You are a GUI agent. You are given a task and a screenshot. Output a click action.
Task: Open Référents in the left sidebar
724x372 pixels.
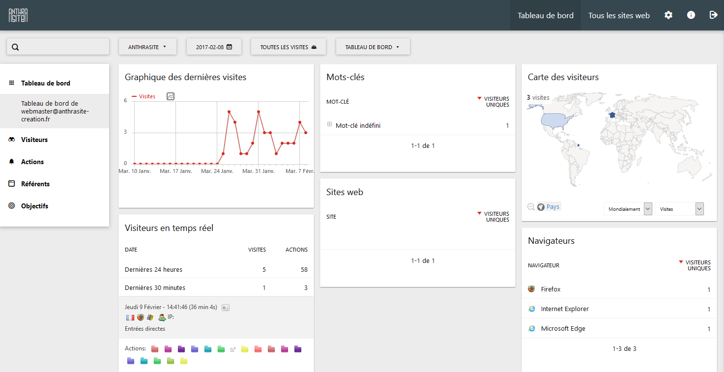point(35,184)
